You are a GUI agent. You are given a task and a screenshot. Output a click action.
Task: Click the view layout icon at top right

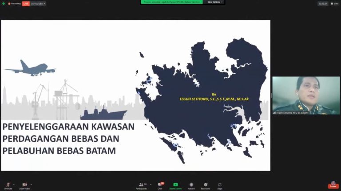click(x=335, y=4)
